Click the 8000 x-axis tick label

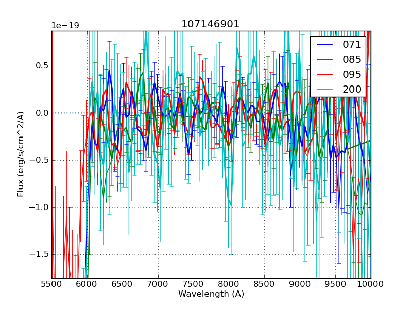229,284
